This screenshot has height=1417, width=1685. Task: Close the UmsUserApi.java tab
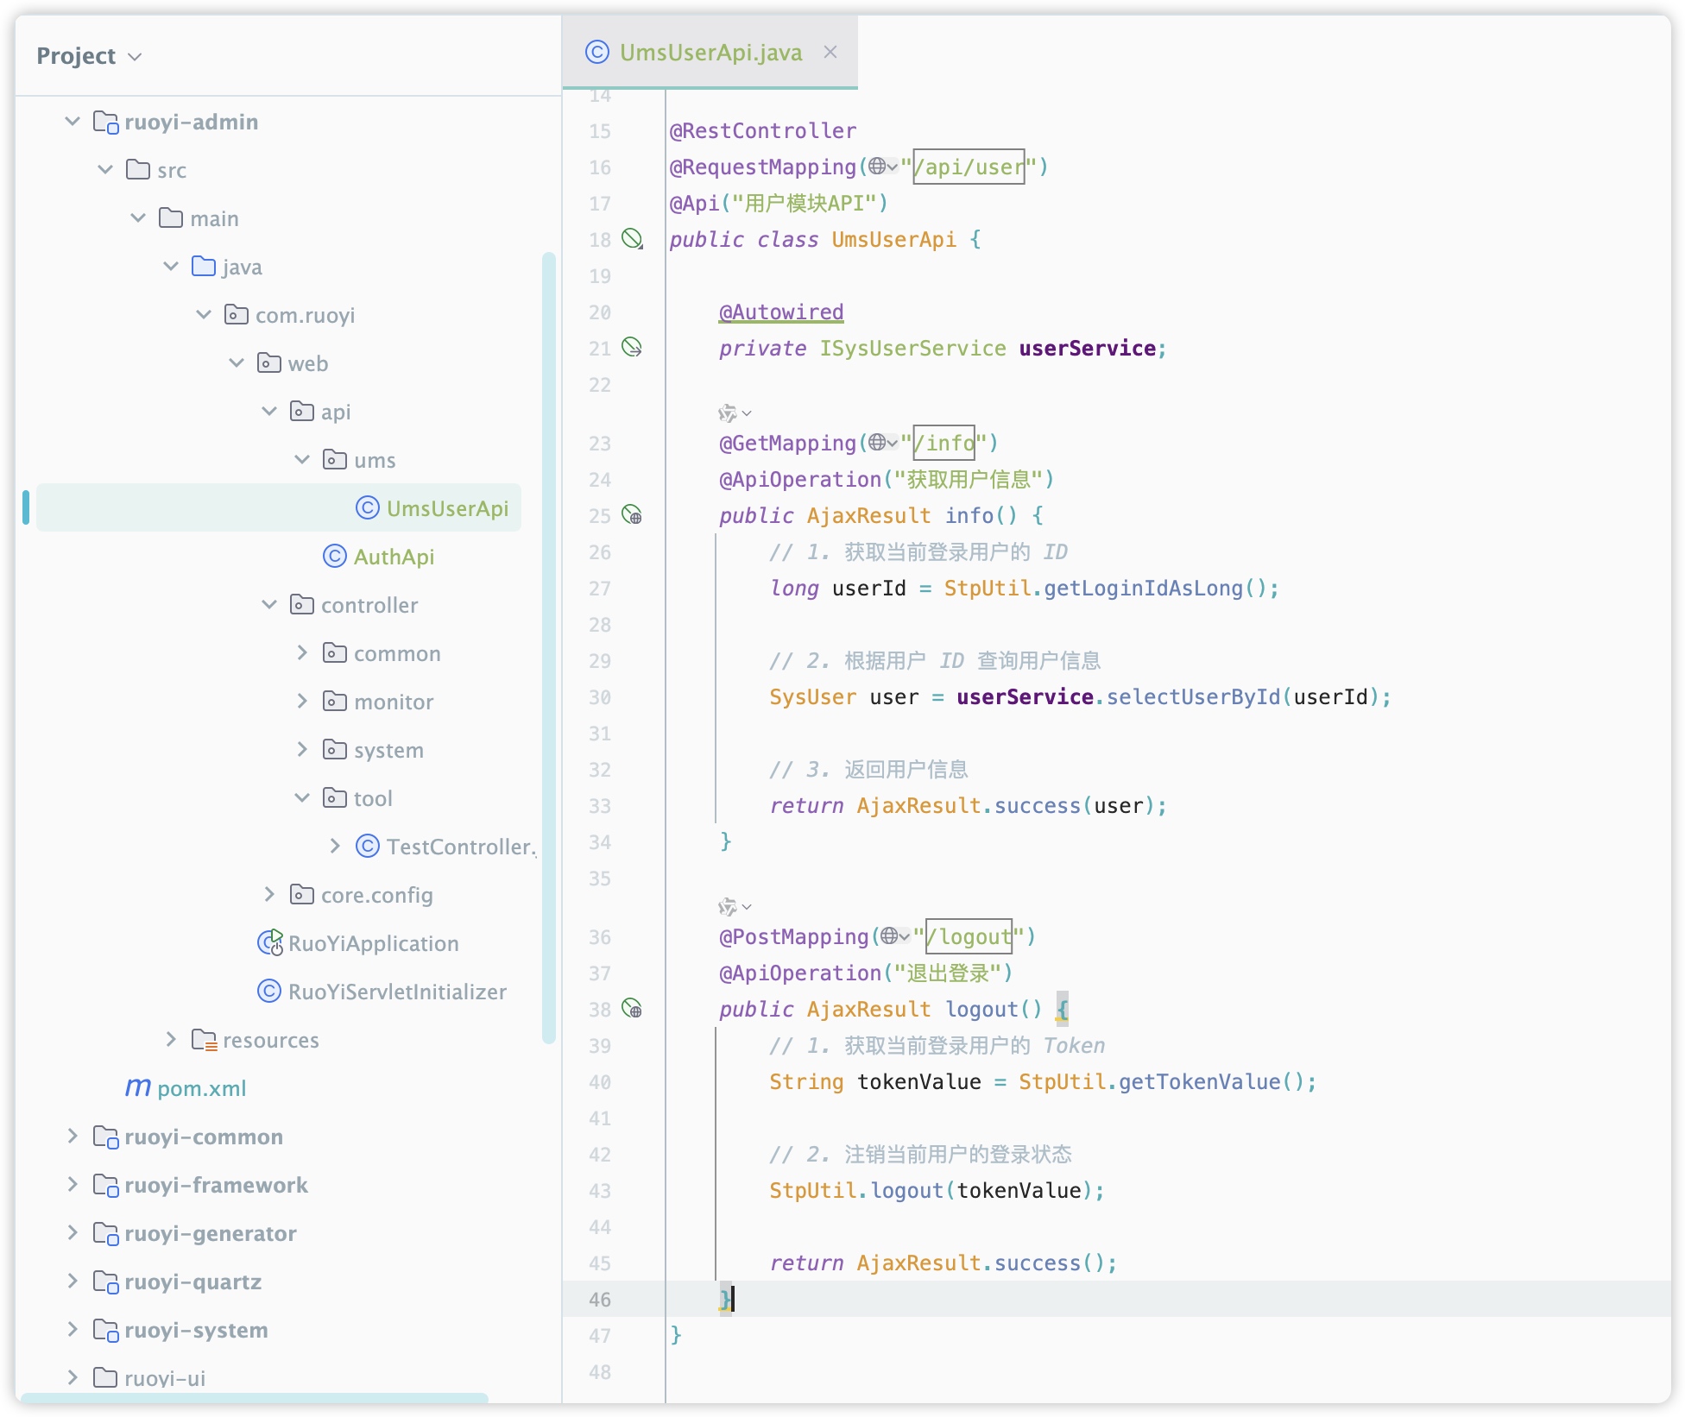click(830, 52)
